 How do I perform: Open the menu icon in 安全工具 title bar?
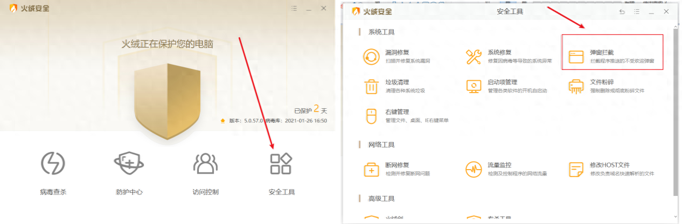click(637, 12)
